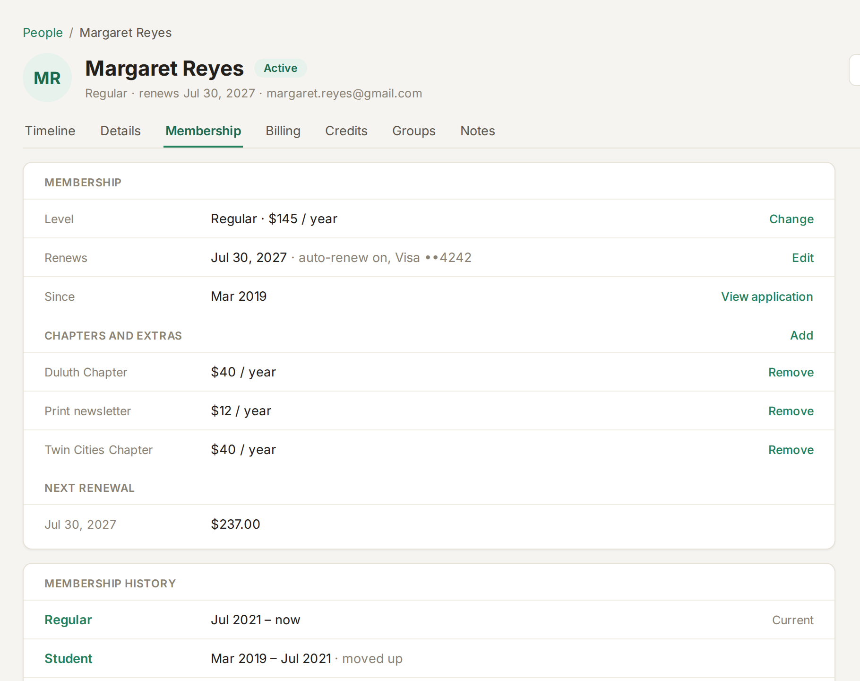Remove the Duluth Chapter
This screenshot has width=860, height=681.
click(791, 372)
